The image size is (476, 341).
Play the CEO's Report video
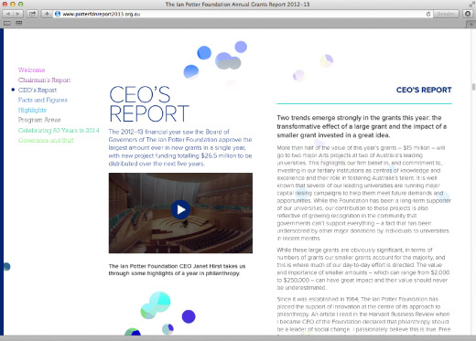(x=180, y=209)
